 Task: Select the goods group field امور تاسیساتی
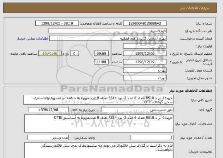point(137,110)
